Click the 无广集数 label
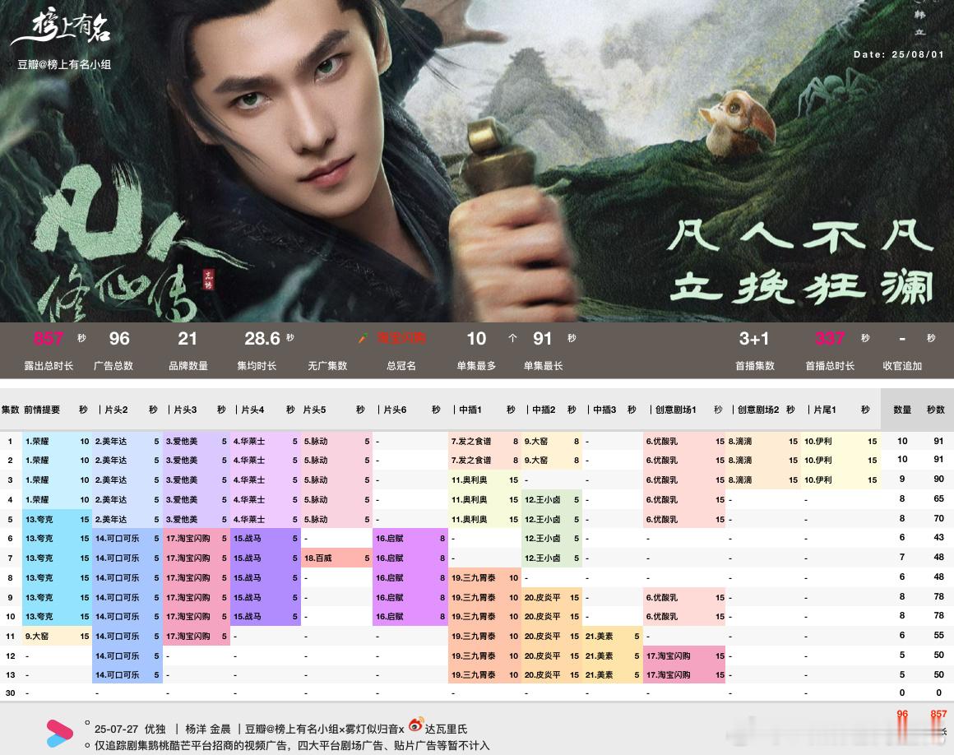Screen dimensions: 954x755 click(x=327, y=366)
